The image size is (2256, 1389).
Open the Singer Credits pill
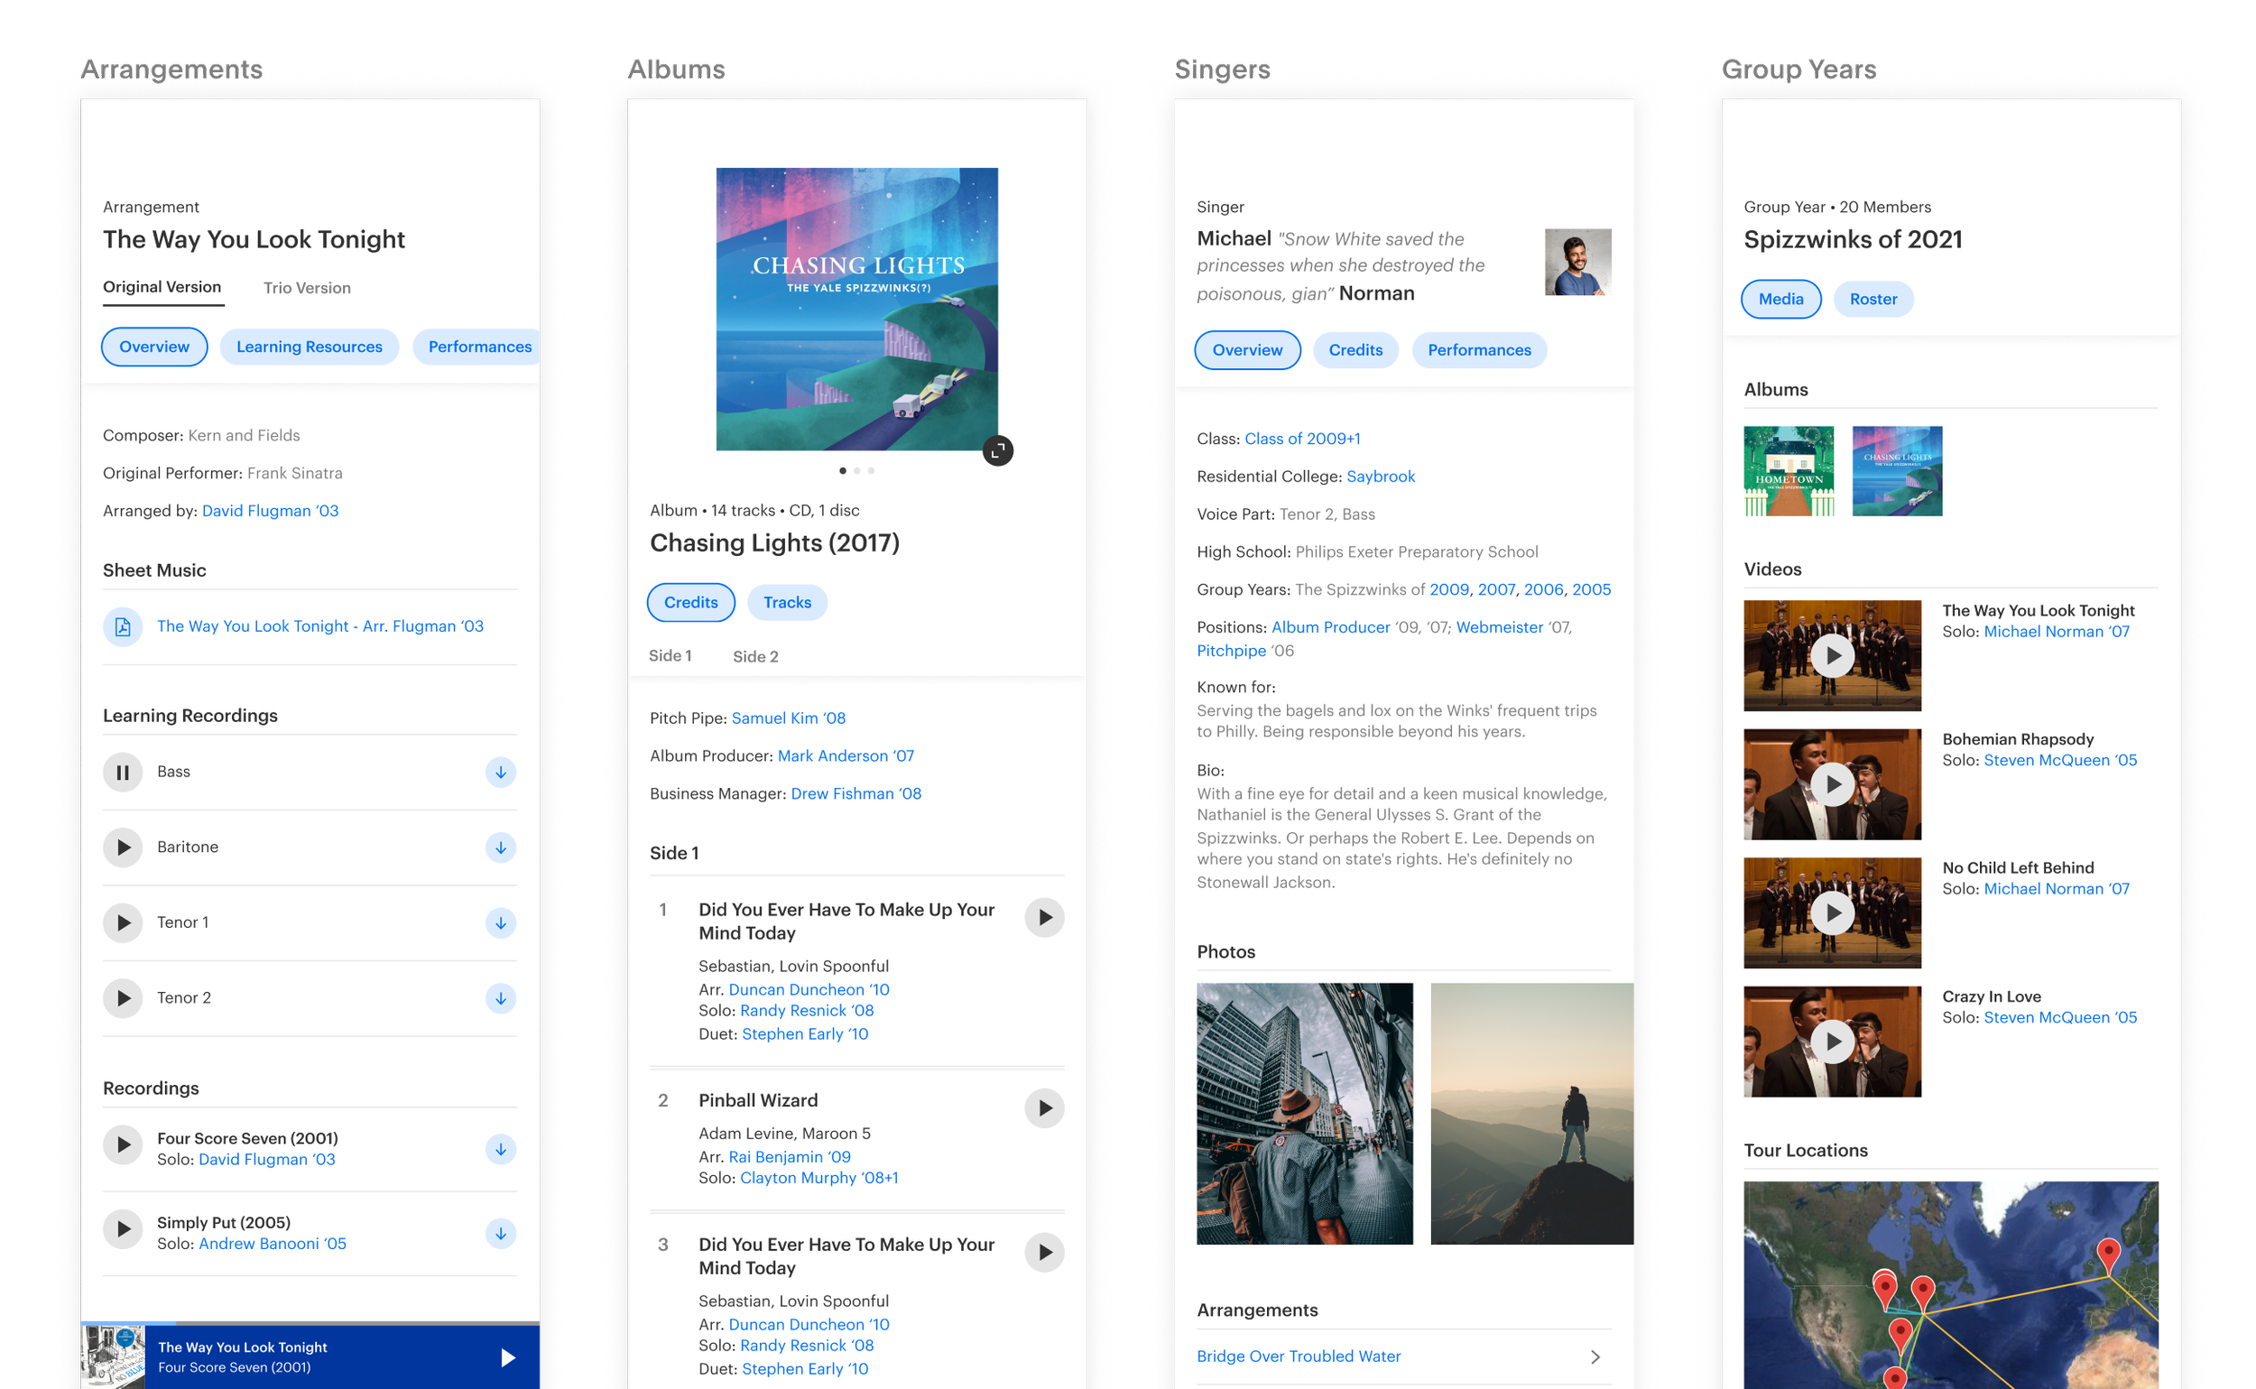(x=1355, y=351)
